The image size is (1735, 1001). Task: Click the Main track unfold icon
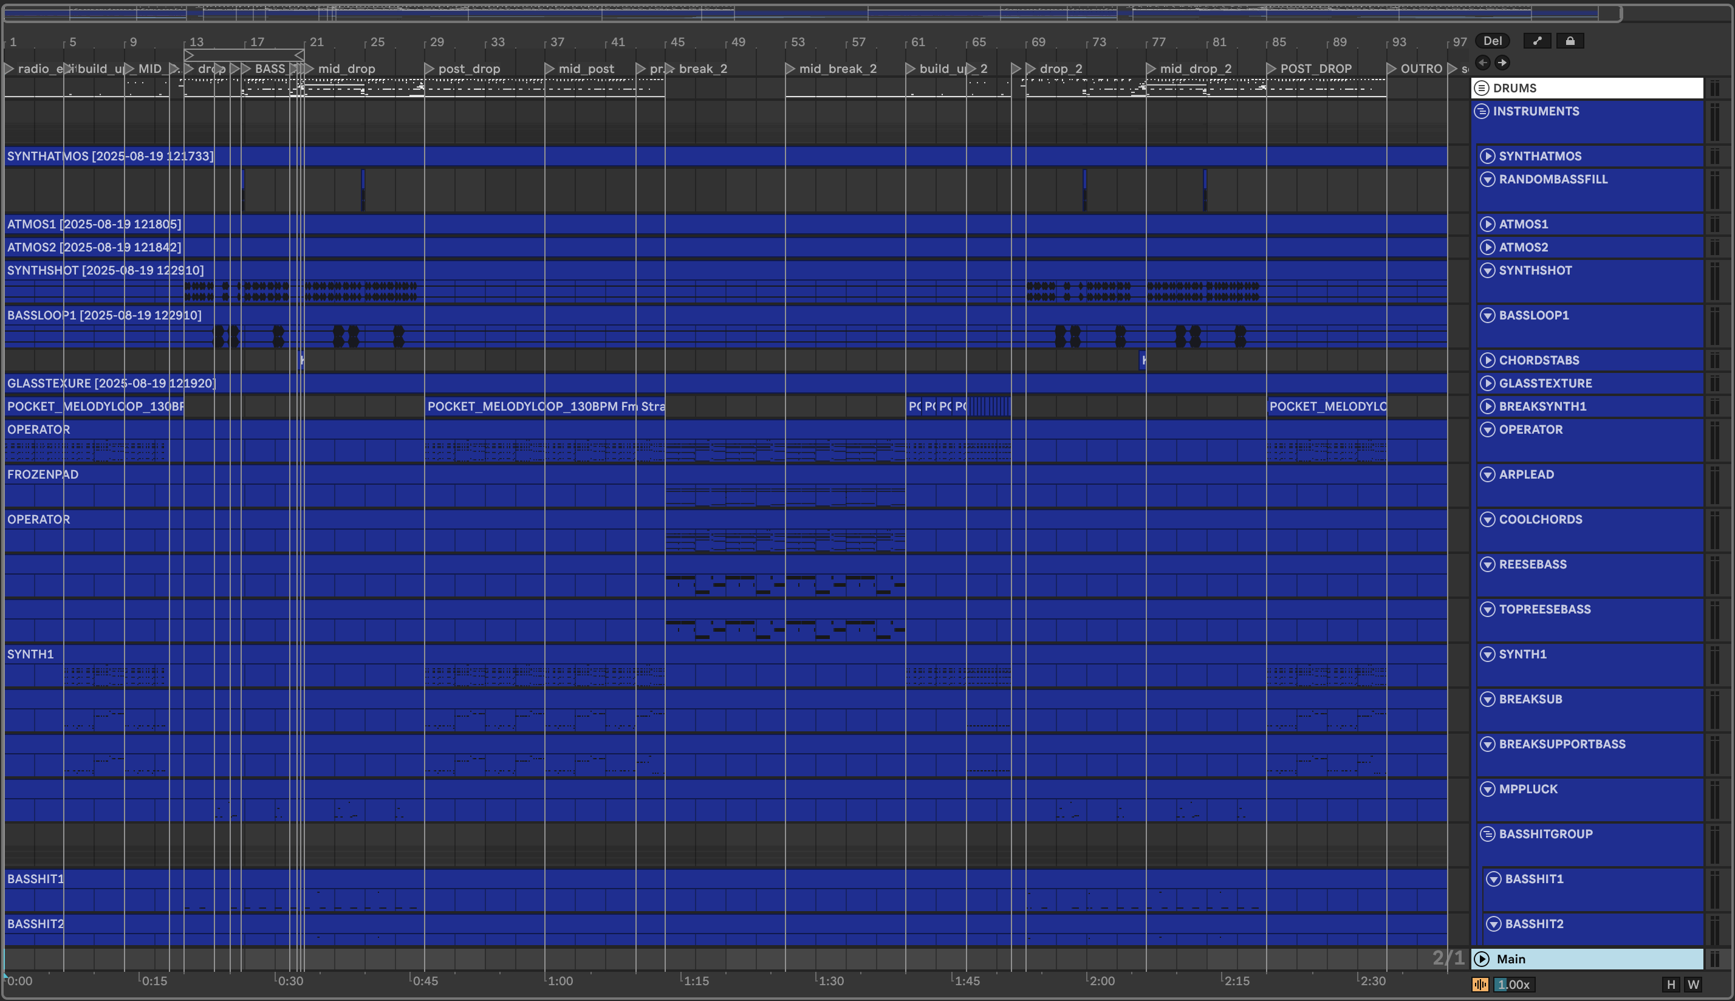click(1482, 959)
